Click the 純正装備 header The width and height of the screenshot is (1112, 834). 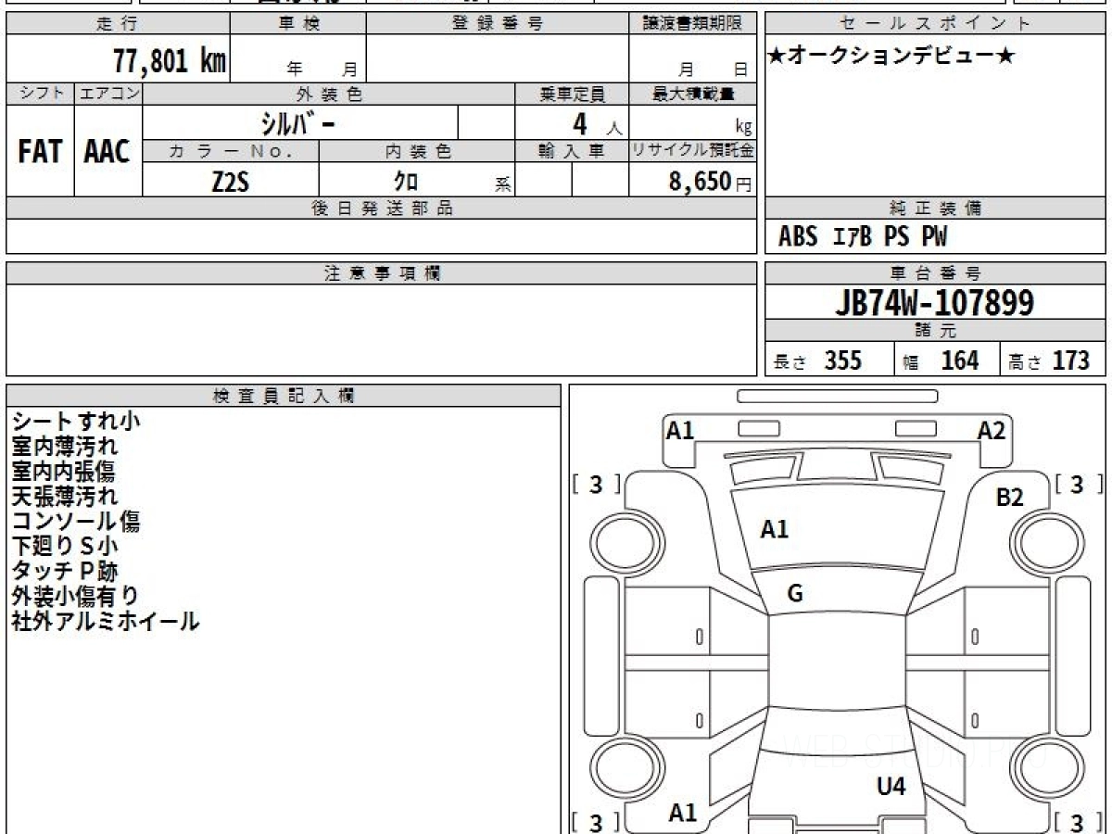[936, 208]
